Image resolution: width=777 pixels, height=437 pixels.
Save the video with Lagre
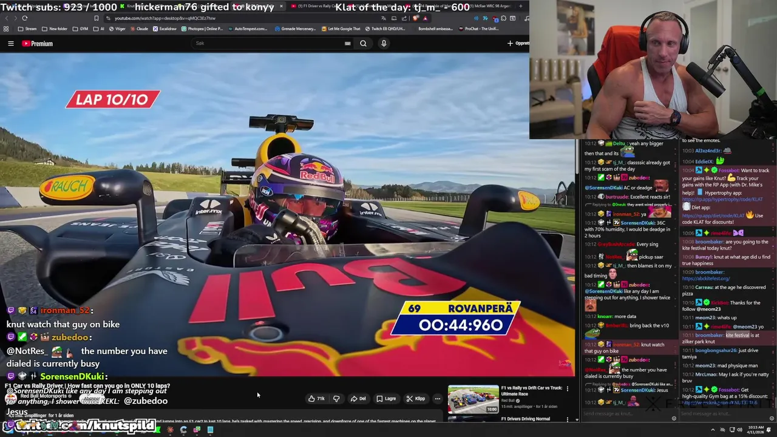click(x=386, y=399)
